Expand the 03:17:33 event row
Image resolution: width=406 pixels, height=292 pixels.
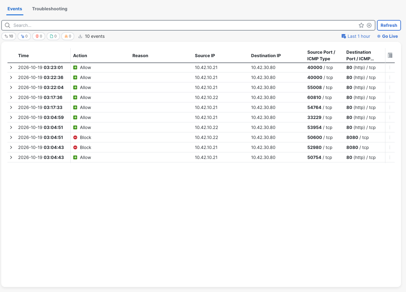click(x=11, y=107)
